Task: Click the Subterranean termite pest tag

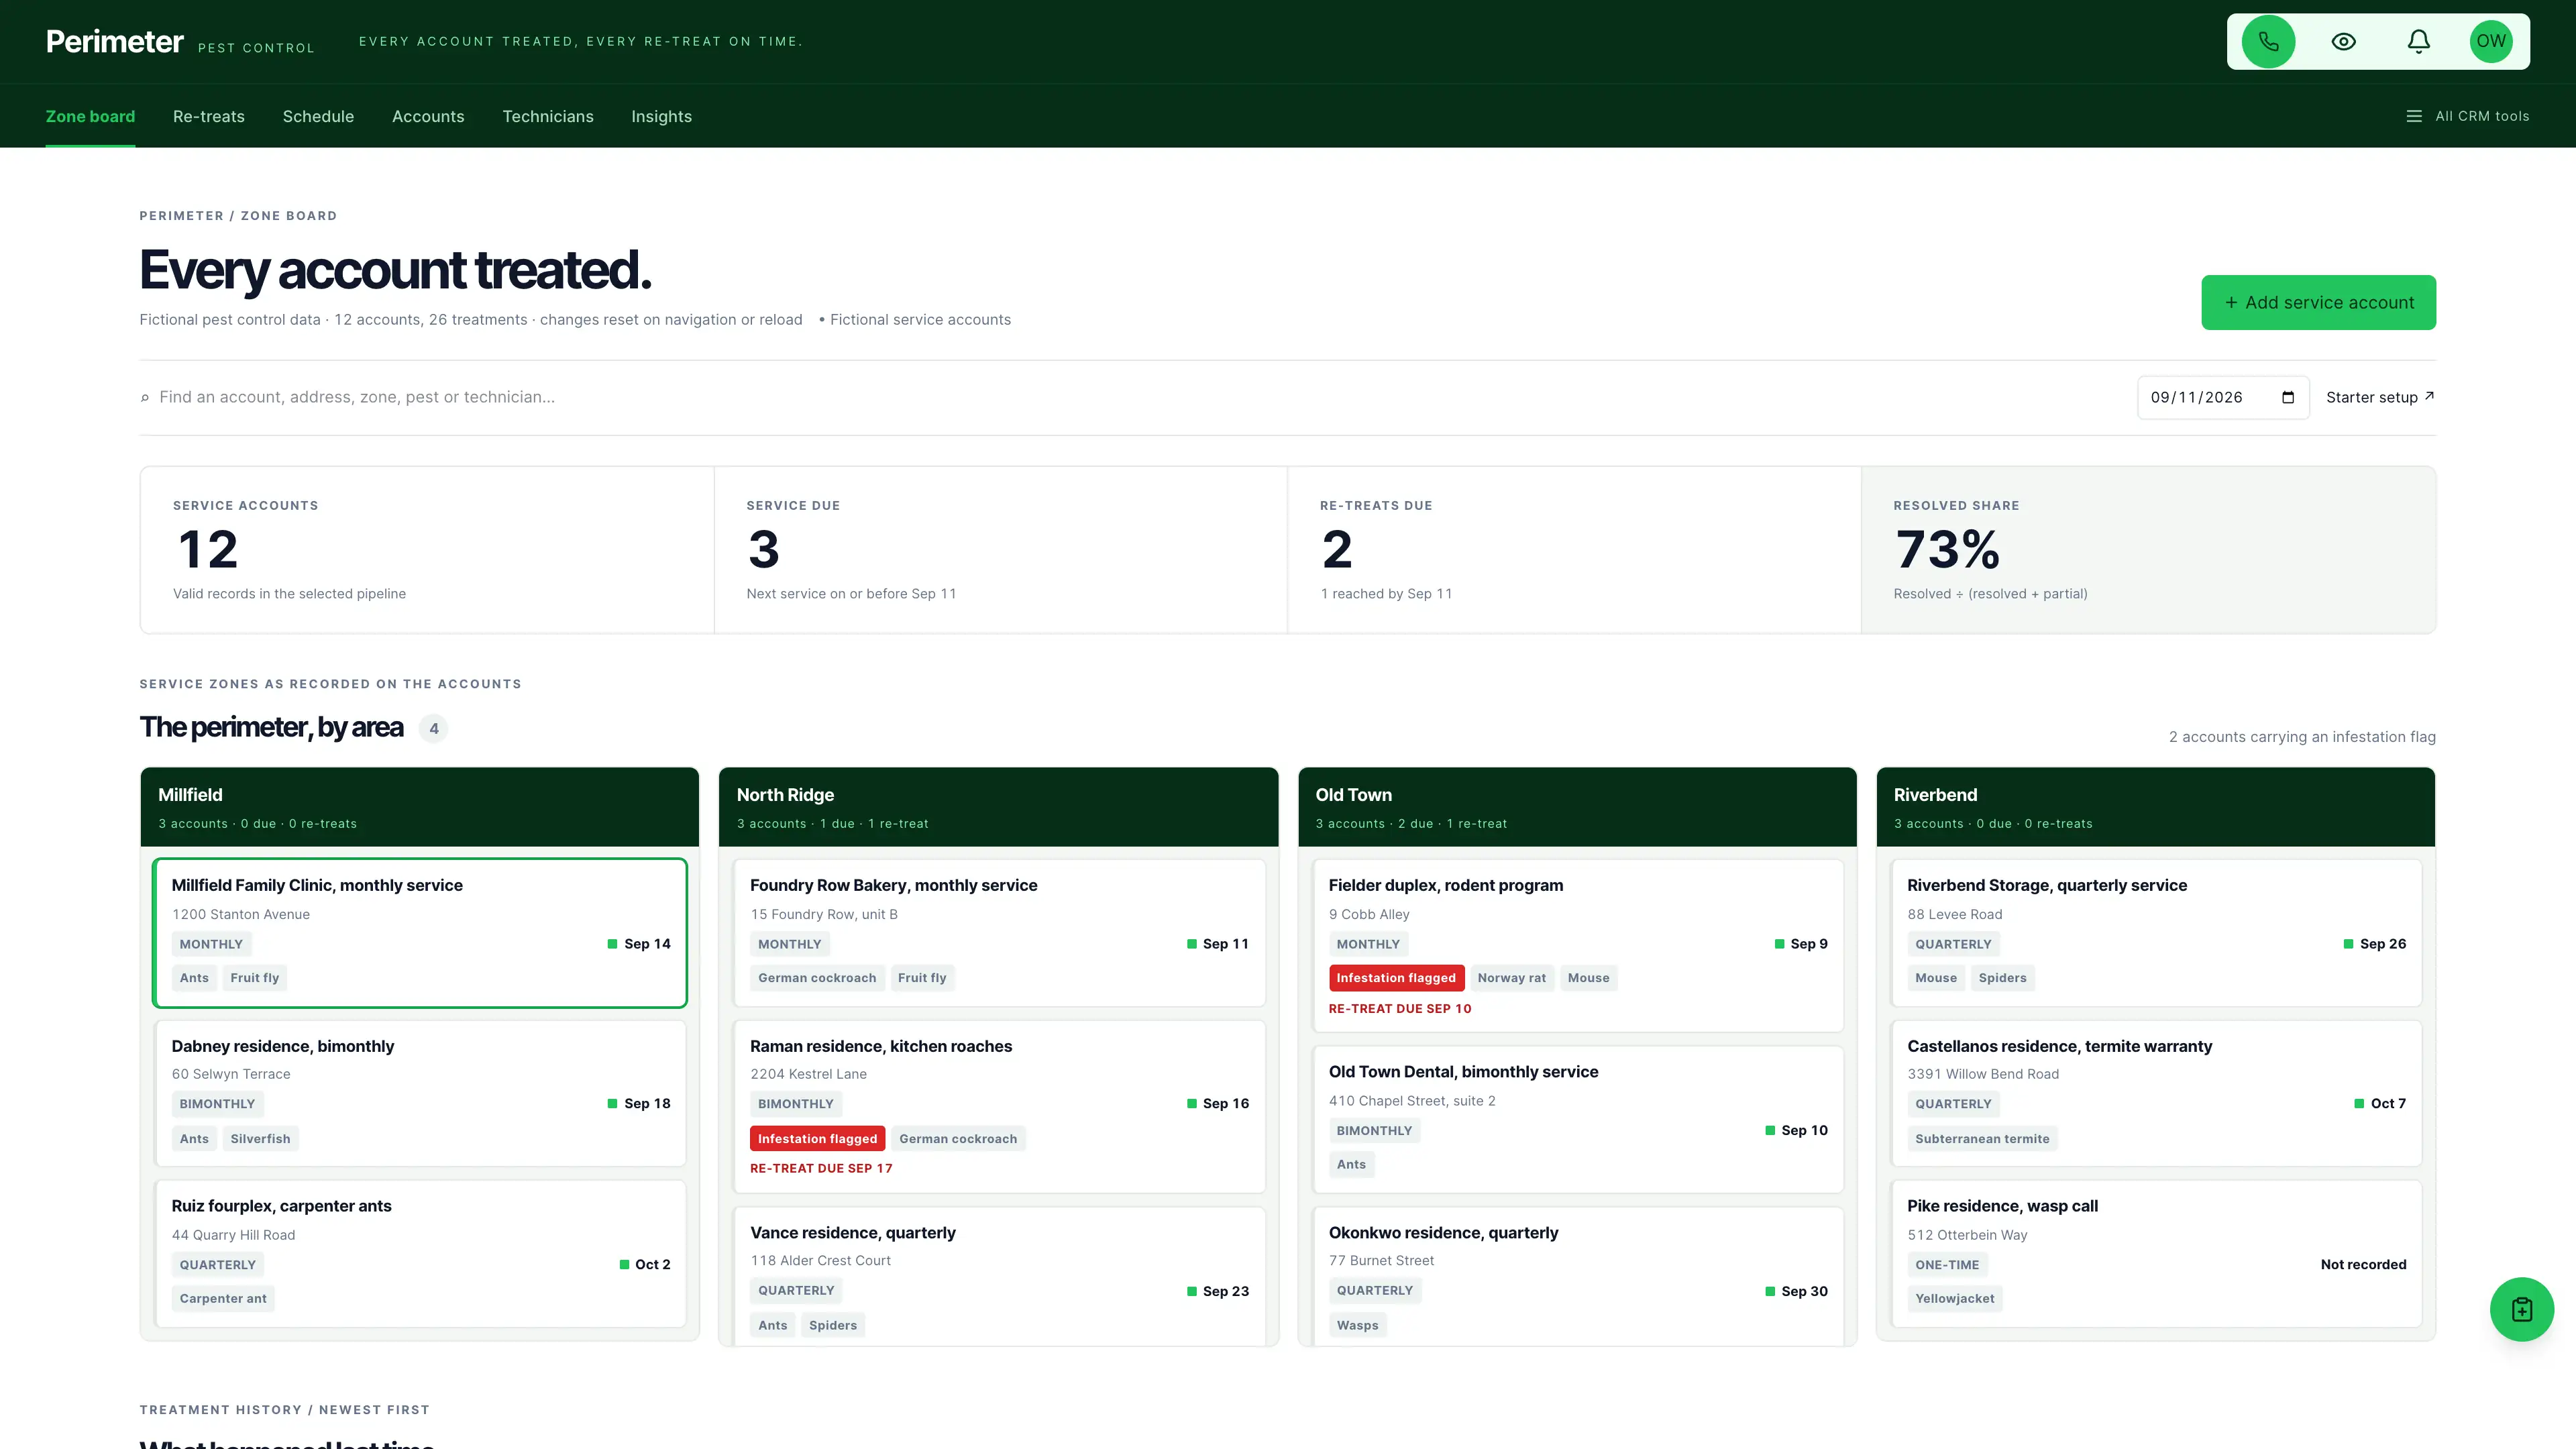Action: click(1982, 1138)
